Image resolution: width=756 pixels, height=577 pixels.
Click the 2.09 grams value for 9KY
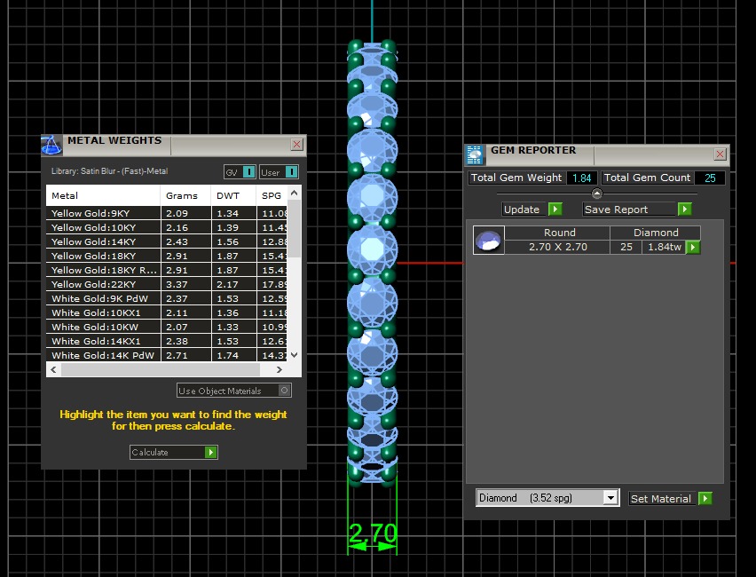[177, 213]
